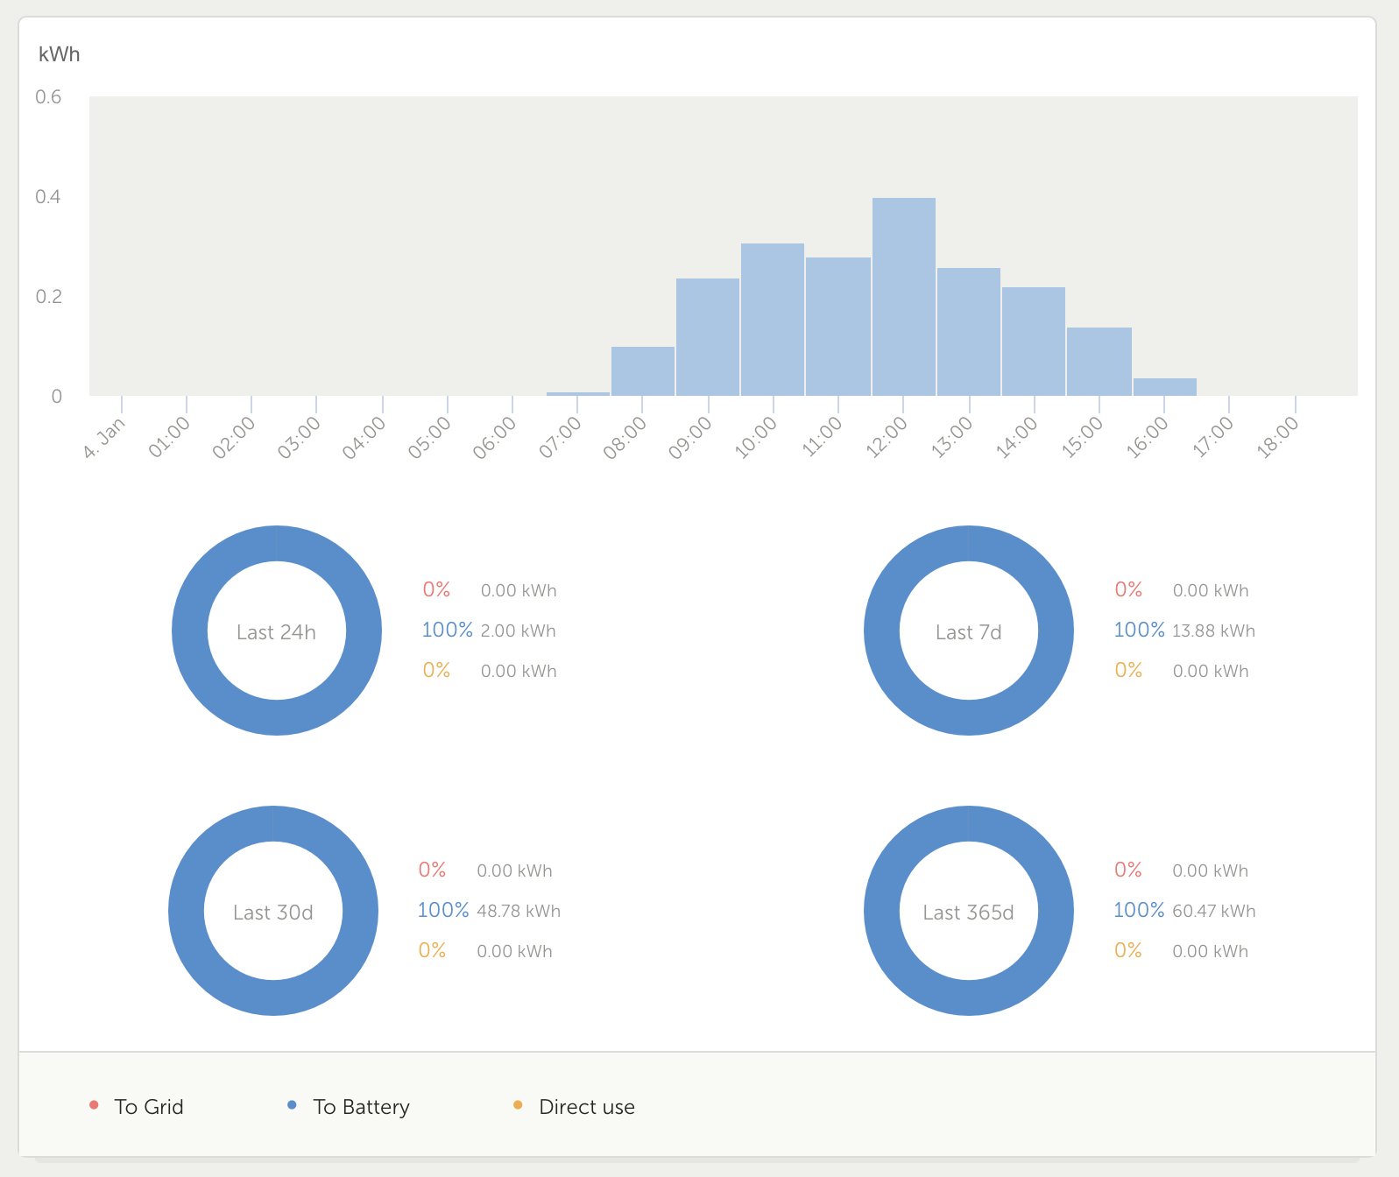Click the red 0% beside Last 24h

436,589
